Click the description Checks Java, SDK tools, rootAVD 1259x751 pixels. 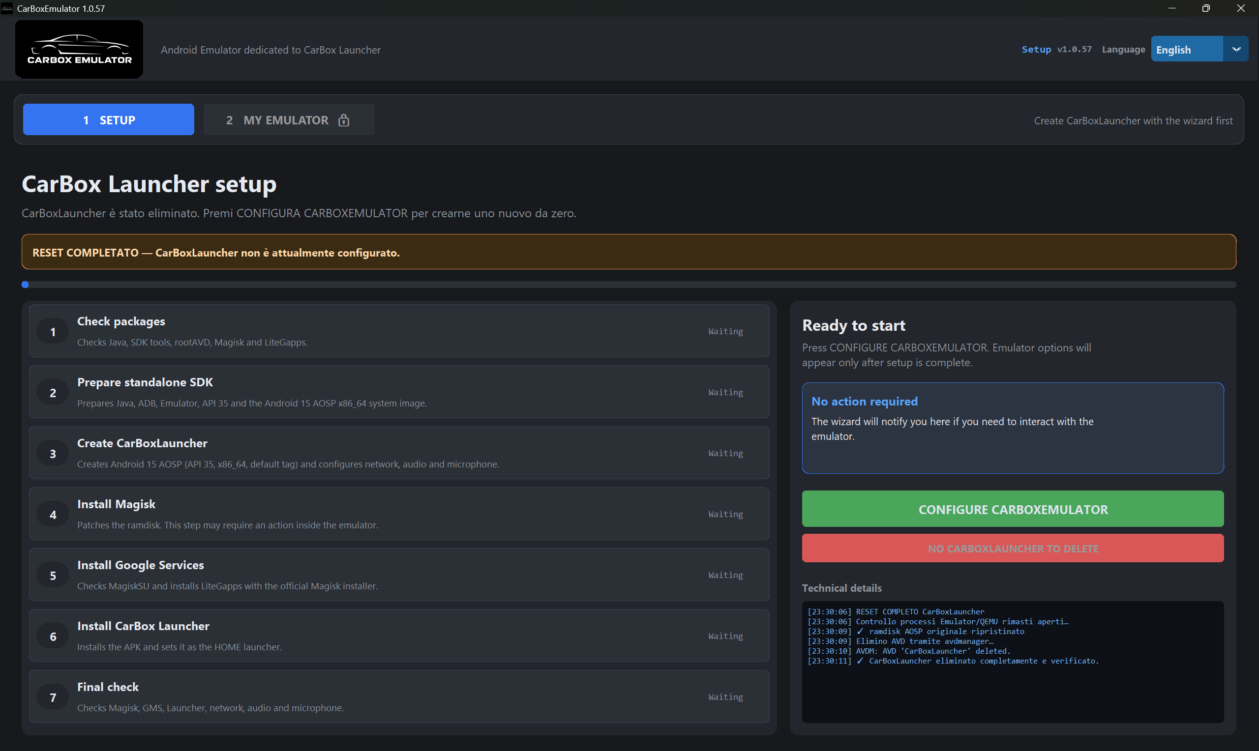(192, 342)
